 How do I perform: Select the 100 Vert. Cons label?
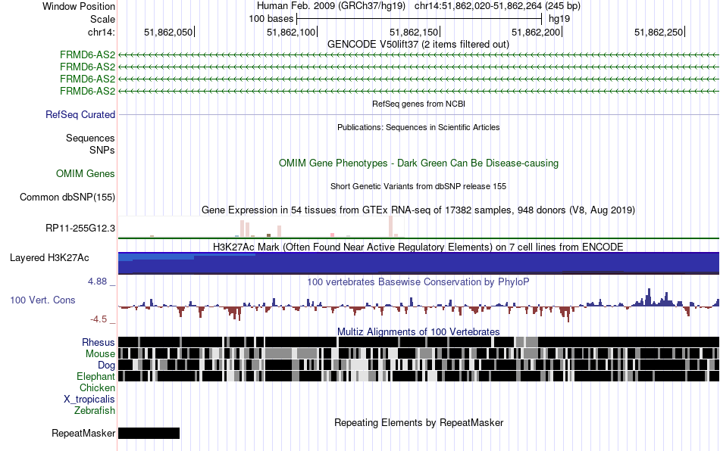(42, 300)
